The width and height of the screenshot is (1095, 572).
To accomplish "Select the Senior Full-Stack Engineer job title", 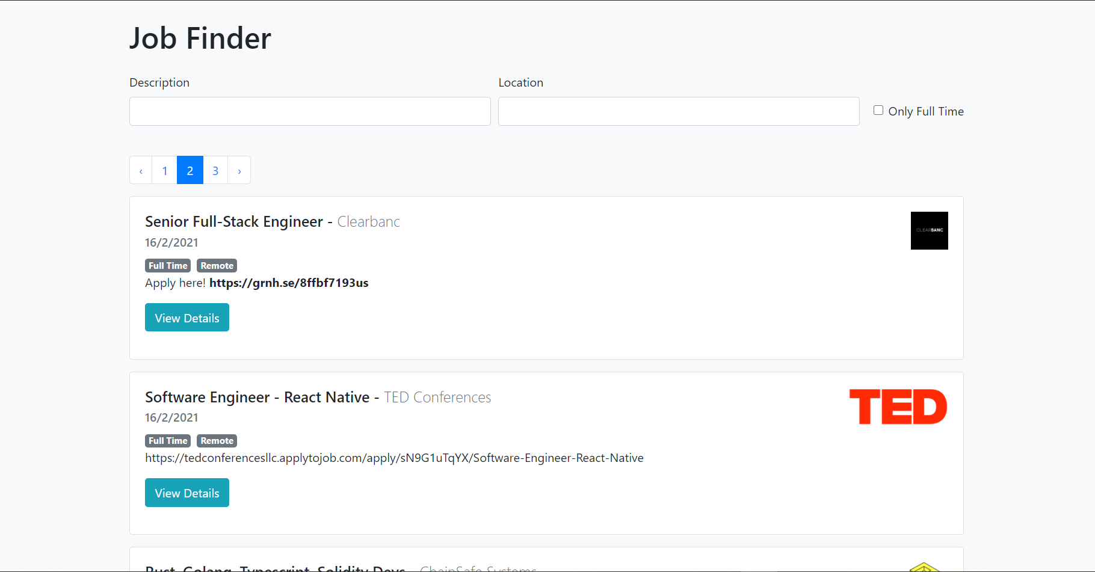I will coord(233,221).
